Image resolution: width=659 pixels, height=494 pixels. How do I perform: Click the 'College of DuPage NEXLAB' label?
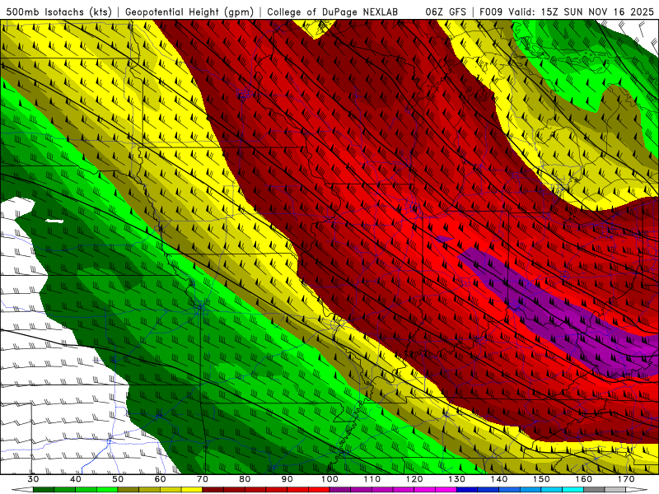(332, 12)
